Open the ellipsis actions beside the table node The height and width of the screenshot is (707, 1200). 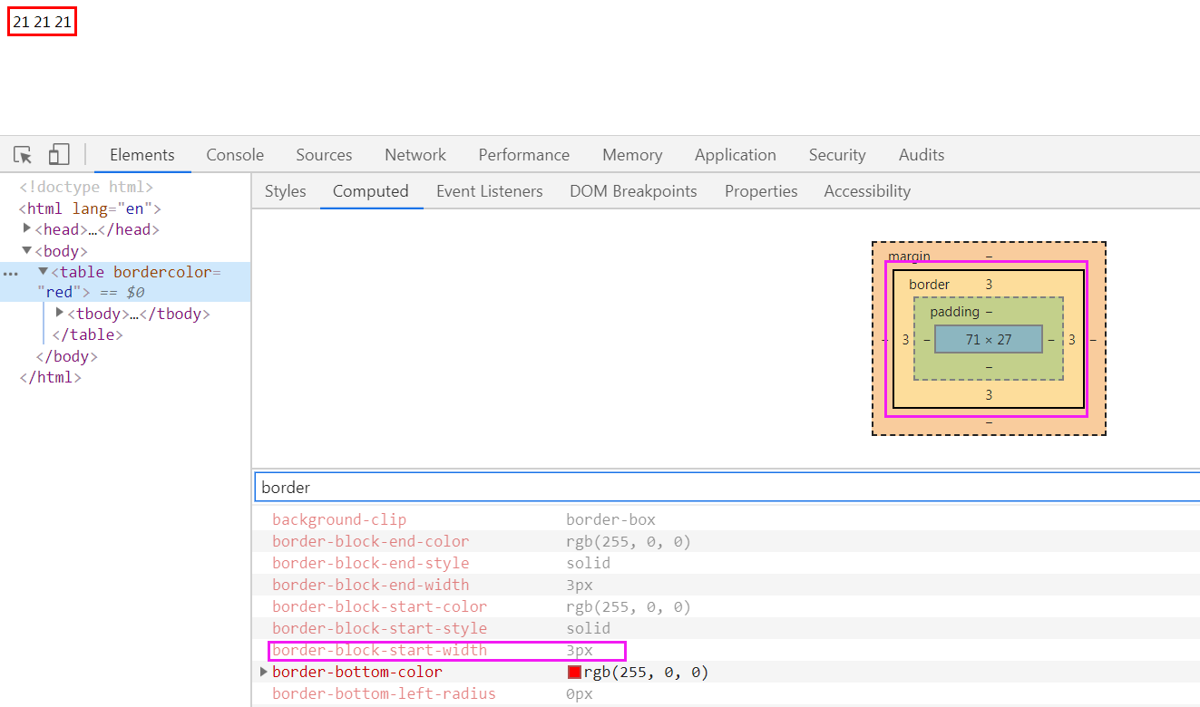click(x=11, y=273)
